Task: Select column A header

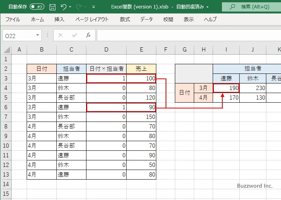Action: (19, 50)
